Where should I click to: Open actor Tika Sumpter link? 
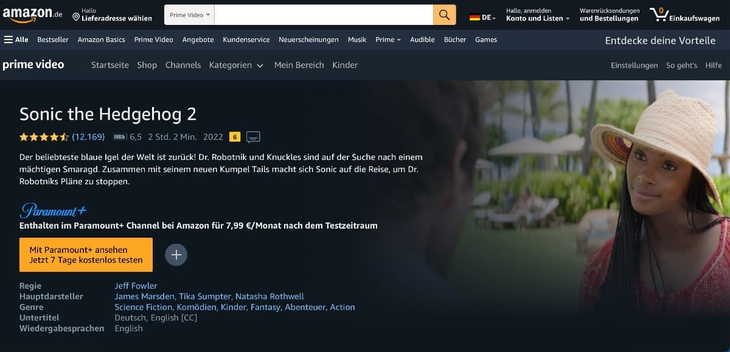[205, 297]
